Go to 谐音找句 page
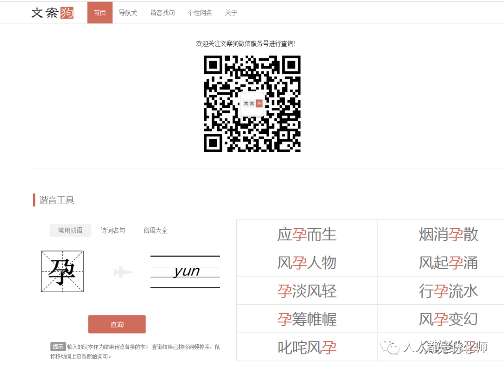 click(x=163, y=13)
